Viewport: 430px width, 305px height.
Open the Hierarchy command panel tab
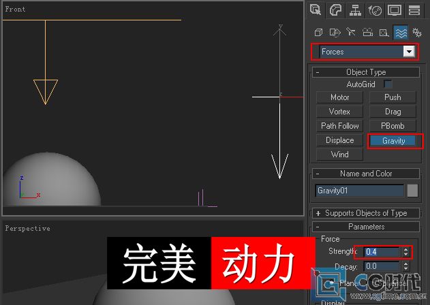pyautogui.click(x=355, y=10)
